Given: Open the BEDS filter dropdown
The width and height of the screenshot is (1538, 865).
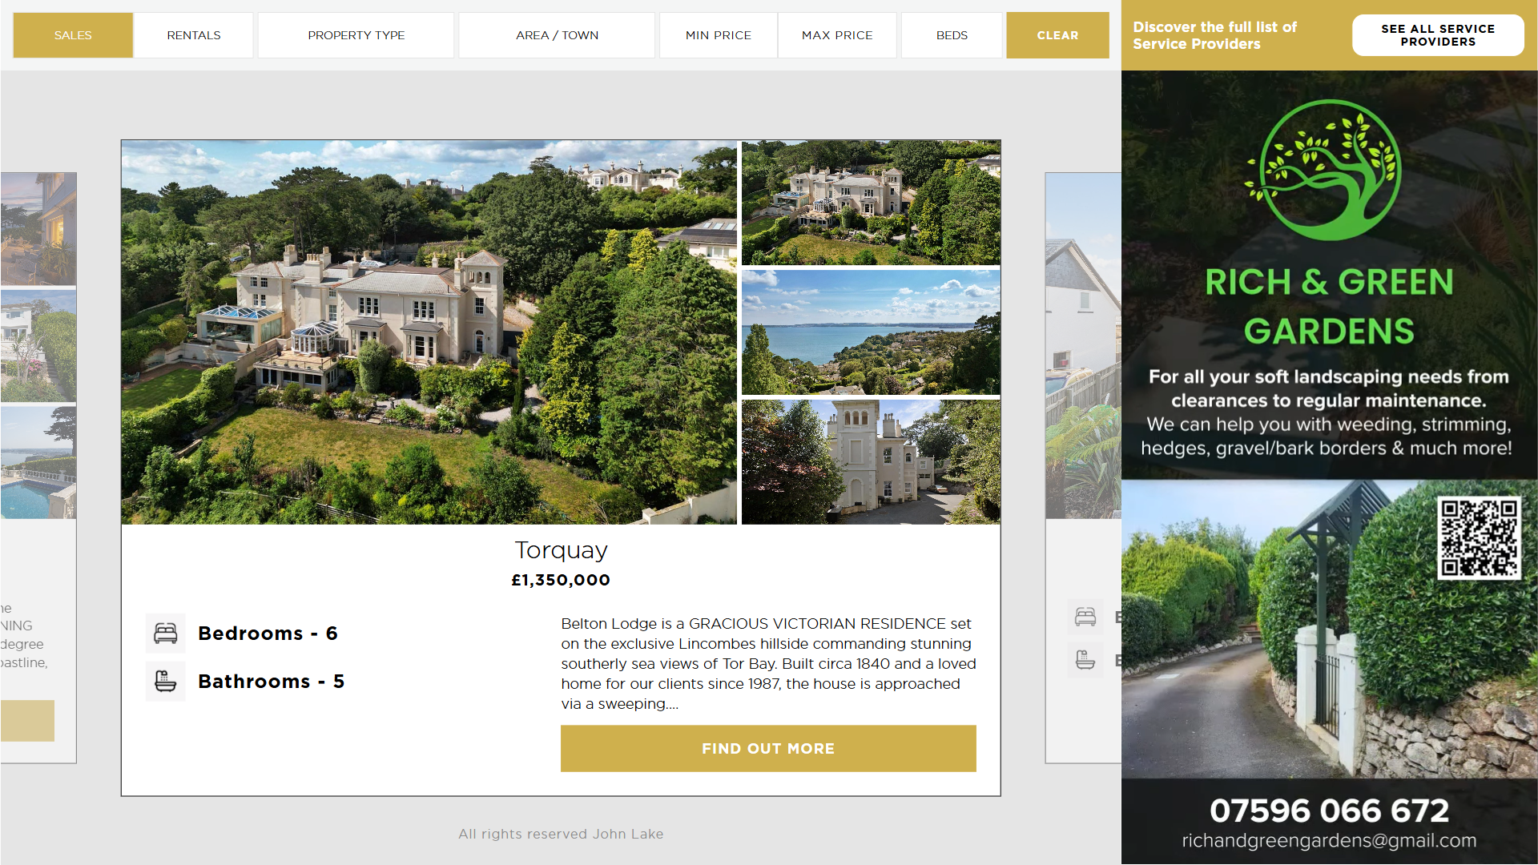Looking at the screenshot, I should click(952, 35).
